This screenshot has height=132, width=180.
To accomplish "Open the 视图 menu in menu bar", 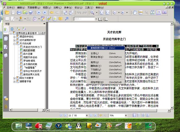I will (44, 7).
